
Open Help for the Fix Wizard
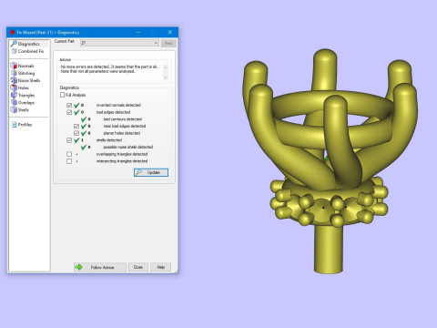(161, 267)
